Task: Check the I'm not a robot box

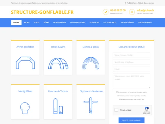Action: [x=116, y=110]
